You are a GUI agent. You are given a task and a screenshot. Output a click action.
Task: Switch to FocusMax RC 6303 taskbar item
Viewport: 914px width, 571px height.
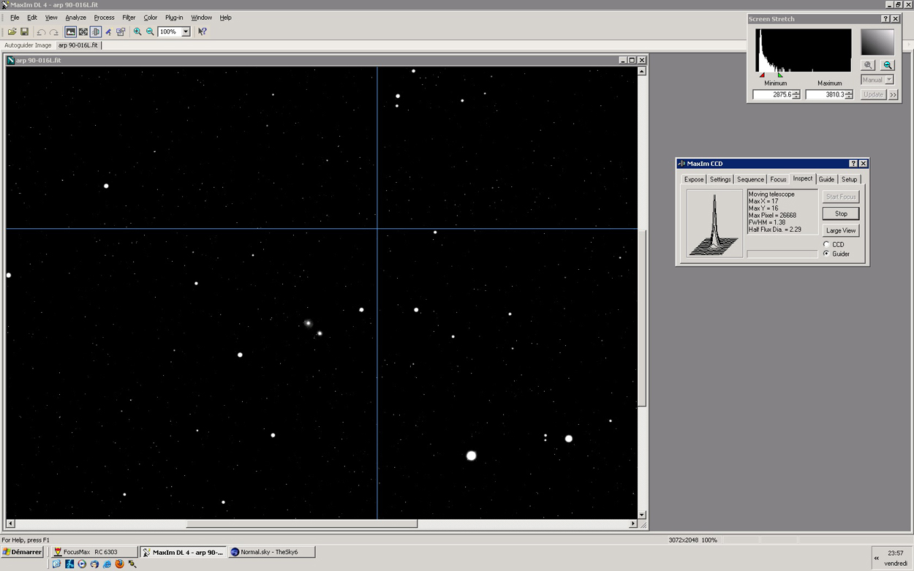(x=93, y=552)
